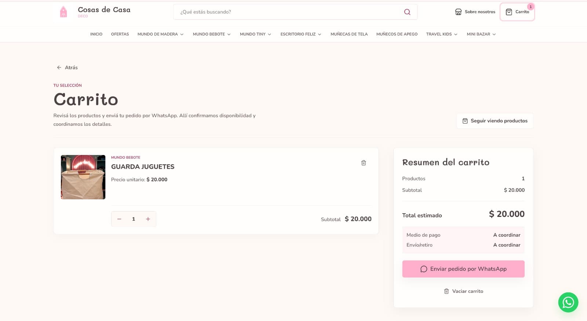Screen dimensions: 587x321
Task: Click the cart item count badge
Action: 531,7
